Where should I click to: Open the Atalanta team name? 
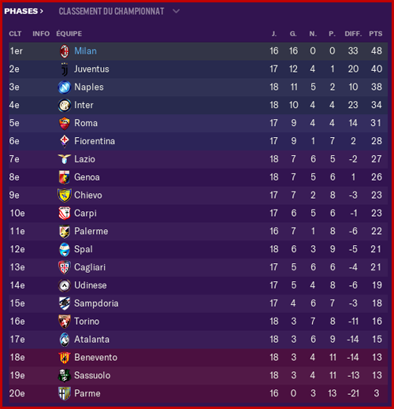[x=91, y=340]
